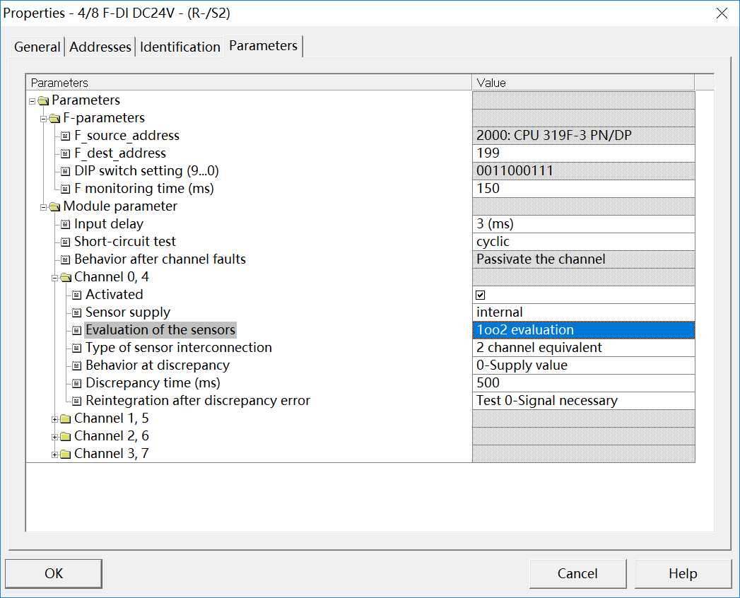
Task: Click the Cancel button
Action: tap(577, 573)
